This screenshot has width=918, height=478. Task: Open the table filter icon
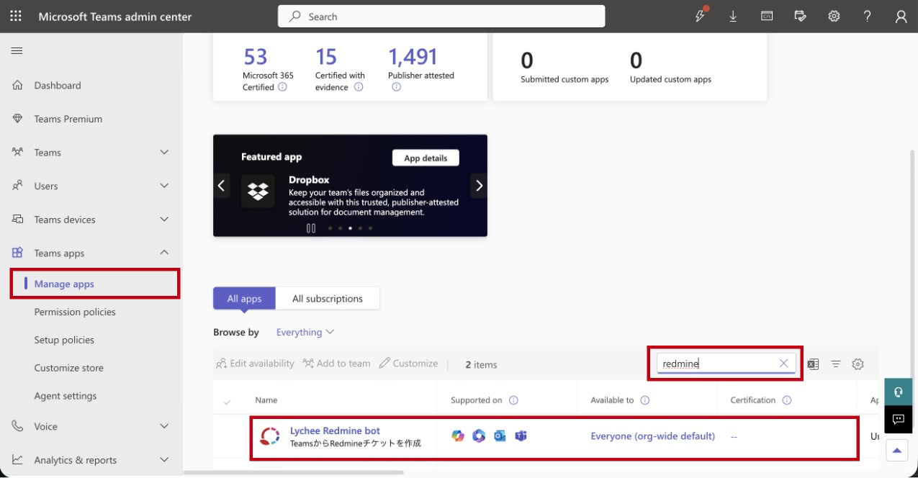click(836, 364)
